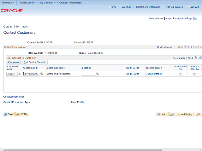Viewport: 202px width, 151px height.
Task: Click the Notify envelope icon
Action: point(18,114)
